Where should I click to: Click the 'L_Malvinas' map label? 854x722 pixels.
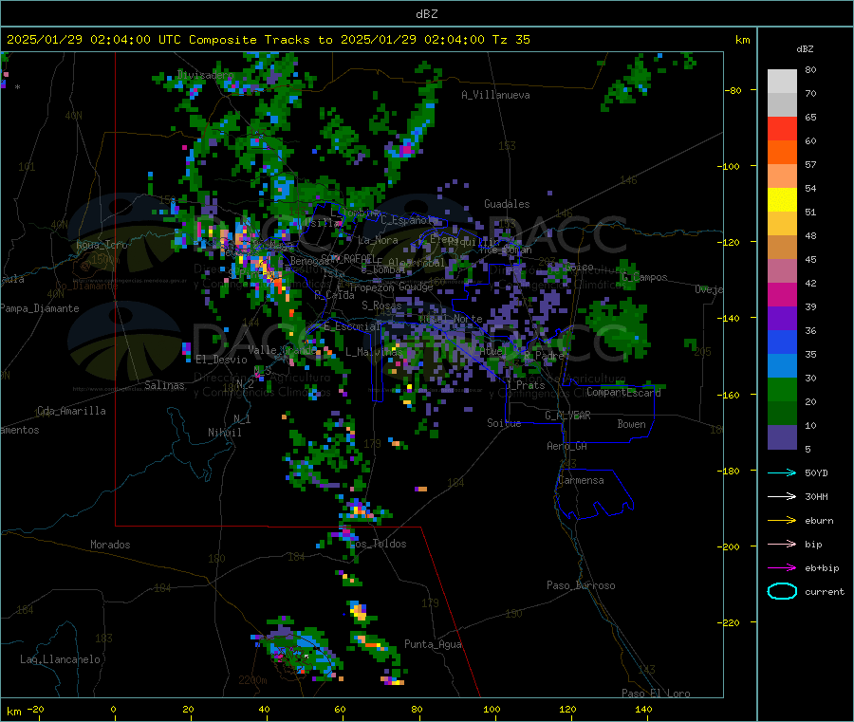coord(374,352)
